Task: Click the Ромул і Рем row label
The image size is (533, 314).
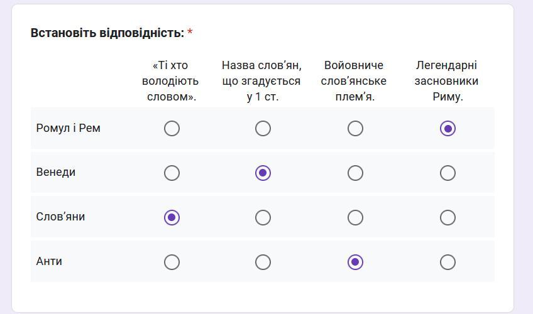Action: coord(69,129)
